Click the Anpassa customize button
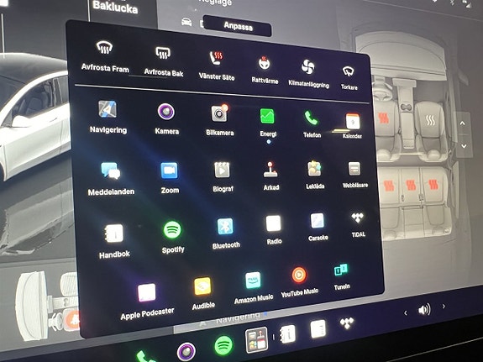Viewport: 483px width, 362px height. pyautogui.click(x=238, y=27)
